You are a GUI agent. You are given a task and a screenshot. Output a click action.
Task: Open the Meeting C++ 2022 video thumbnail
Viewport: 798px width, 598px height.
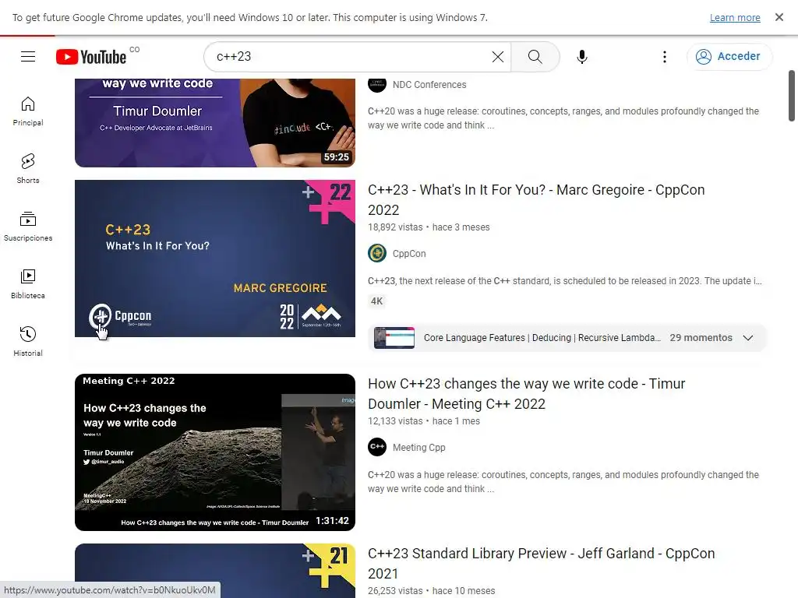215,452
